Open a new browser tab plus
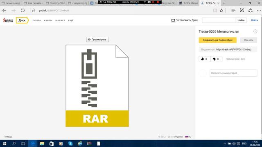Image resolution: width=262 pixels, height=147 pixels. click(x=224, y=3)
